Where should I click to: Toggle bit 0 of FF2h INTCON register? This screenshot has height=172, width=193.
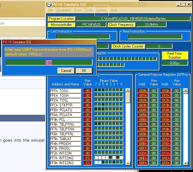click(121, 152)
